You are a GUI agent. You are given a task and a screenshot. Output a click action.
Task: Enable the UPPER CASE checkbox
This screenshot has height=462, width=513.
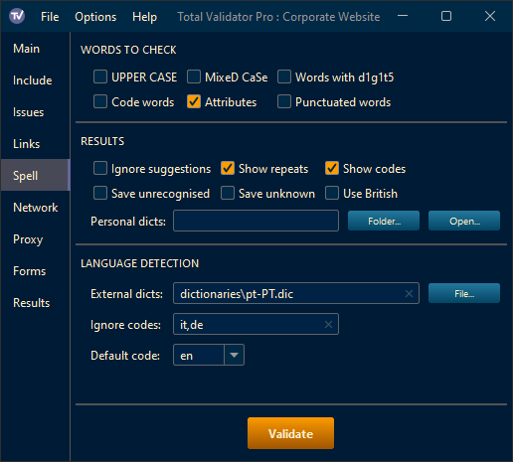[100, 77]
